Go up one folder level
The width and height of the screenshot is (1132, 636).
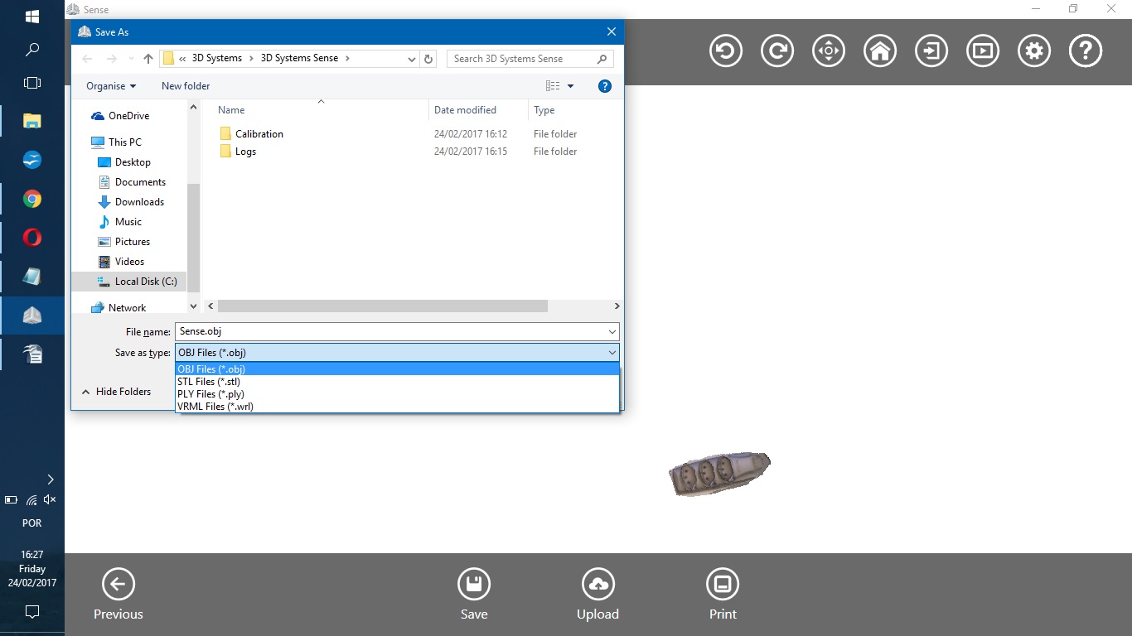coord(148,59)
